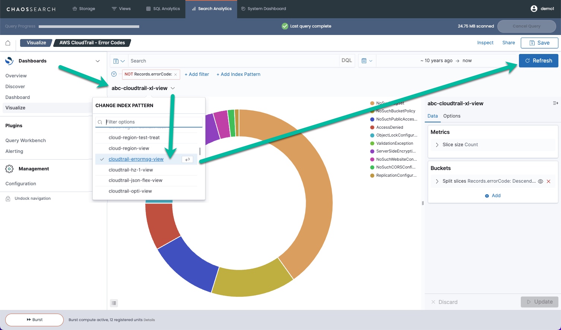The height and width of the screenshot is (330, 561).
Task: Click the Undock navigation lock icon
Action: pos(8,199)
